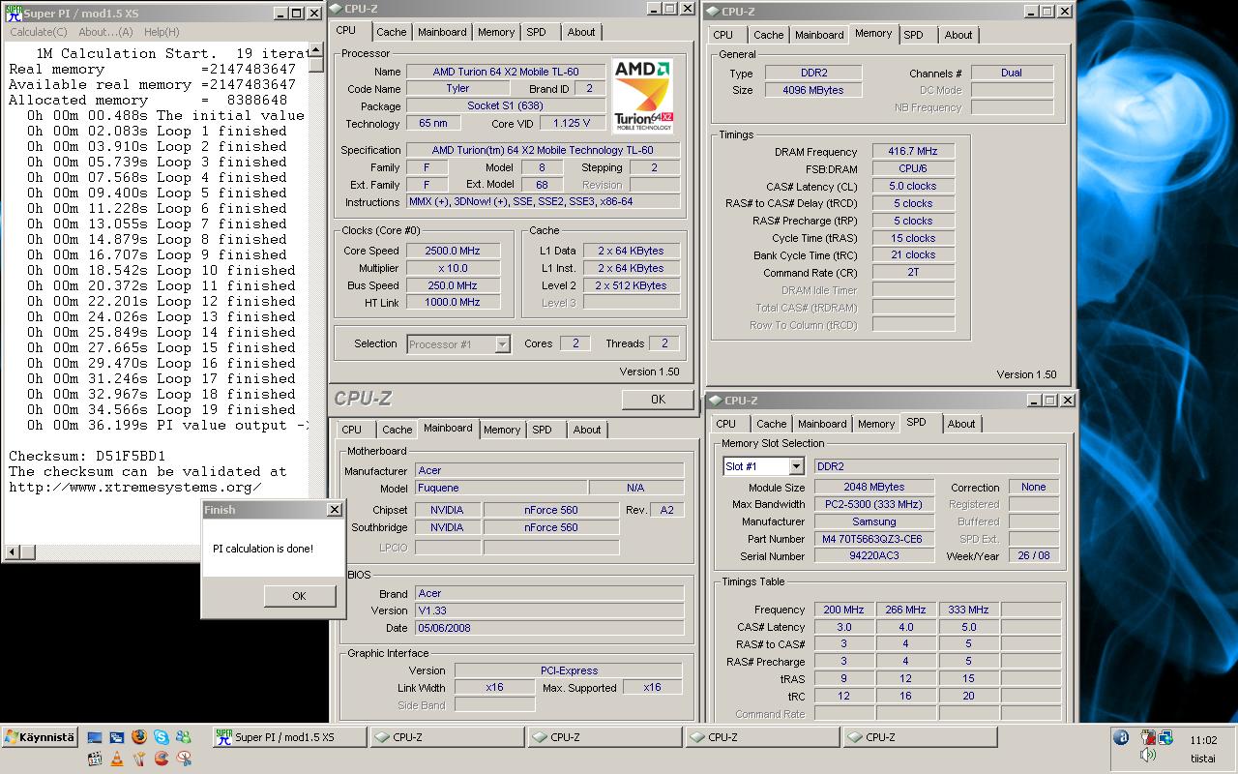The width and height of the screenshot is (1238, 774).
Task: Click the AMD Turion 64 X2 logo
Action: [643, 96]
